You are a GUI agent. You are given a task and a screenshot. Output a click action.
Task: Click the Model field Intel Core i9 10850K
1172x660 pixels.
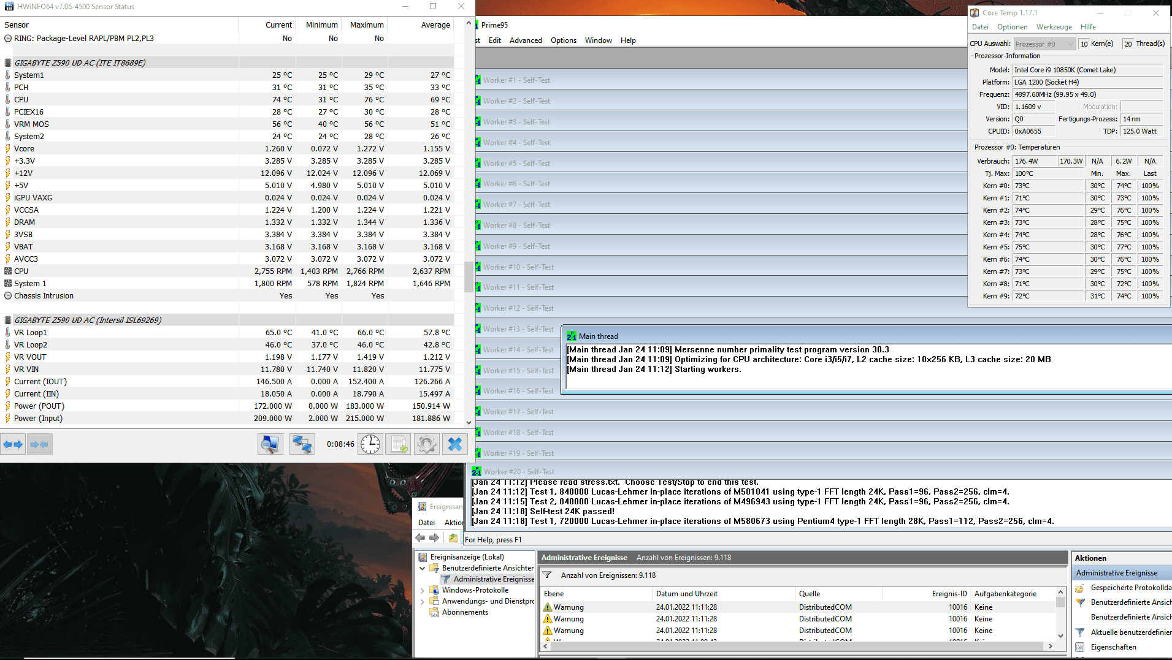pyautogui.click(x=1087, y=70)
